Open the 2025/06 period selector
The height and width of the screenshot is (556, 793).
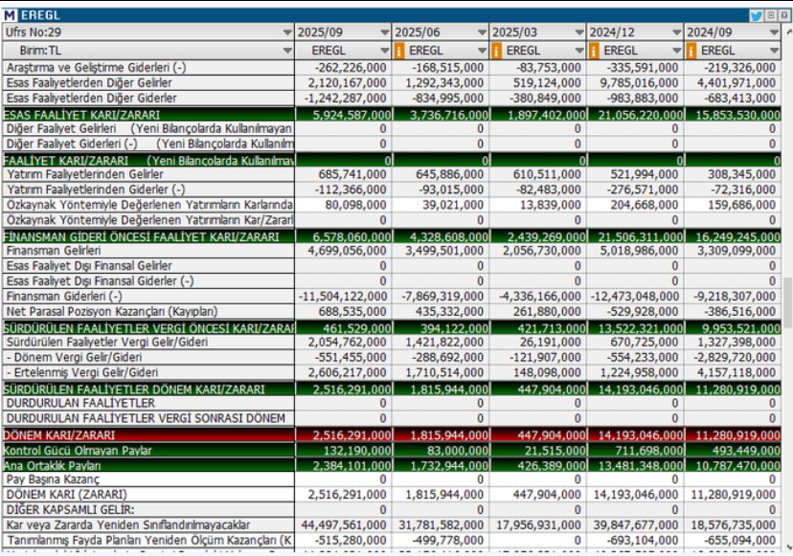pyautogui.click(x=481, y=33)
